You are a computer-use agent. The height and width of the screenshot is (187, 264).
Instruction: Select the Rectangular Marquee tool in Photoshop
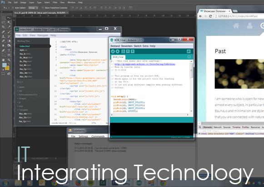click(x=3, y=18)
